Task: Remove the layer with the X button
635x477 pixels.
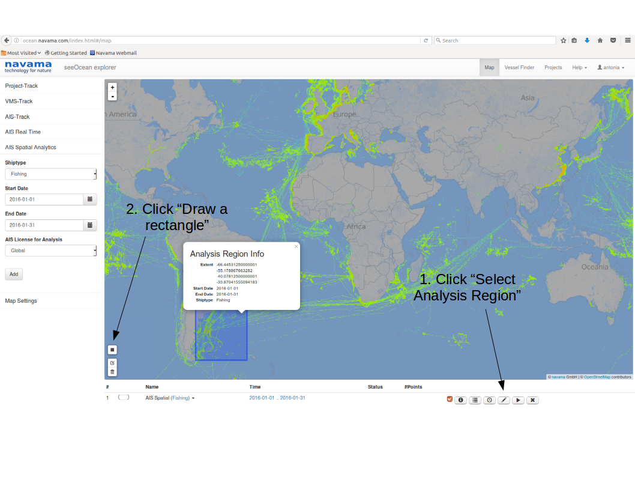Action: pos(532,400)
